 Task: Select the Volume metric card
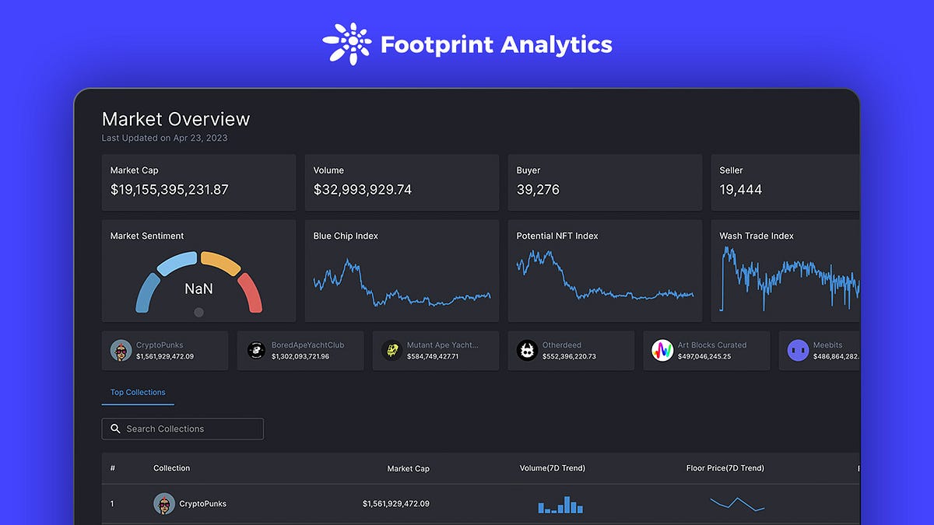click(x=402, y=182)
